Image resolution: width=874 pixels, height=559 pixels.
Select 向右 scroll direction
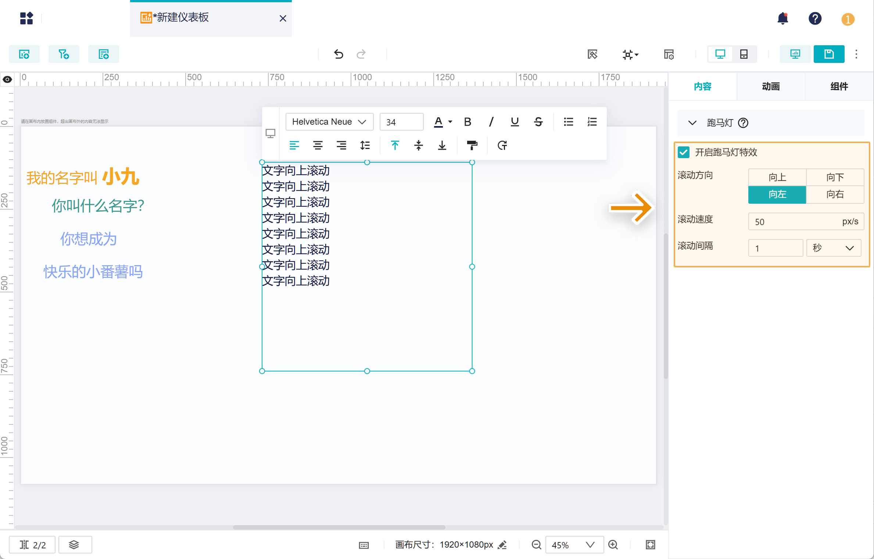point(835,194)
